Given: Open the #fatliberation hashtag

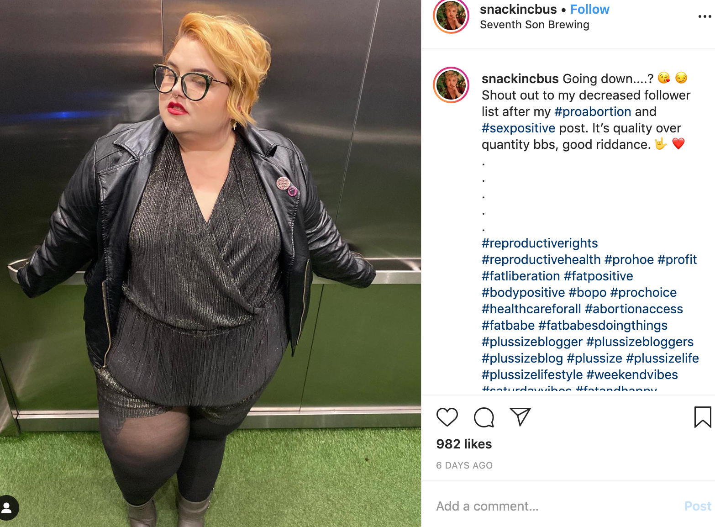Looking at the screenshot, I should (x=520, y=276).
